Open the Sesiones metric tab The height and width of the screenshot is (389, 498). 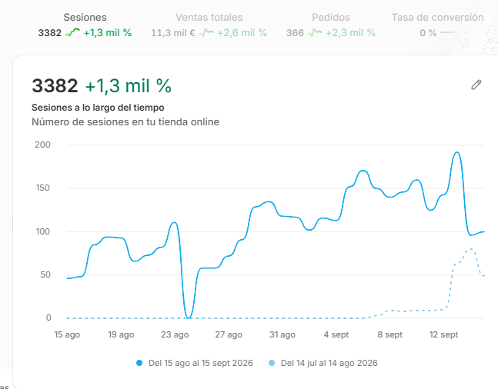point(85,25)
